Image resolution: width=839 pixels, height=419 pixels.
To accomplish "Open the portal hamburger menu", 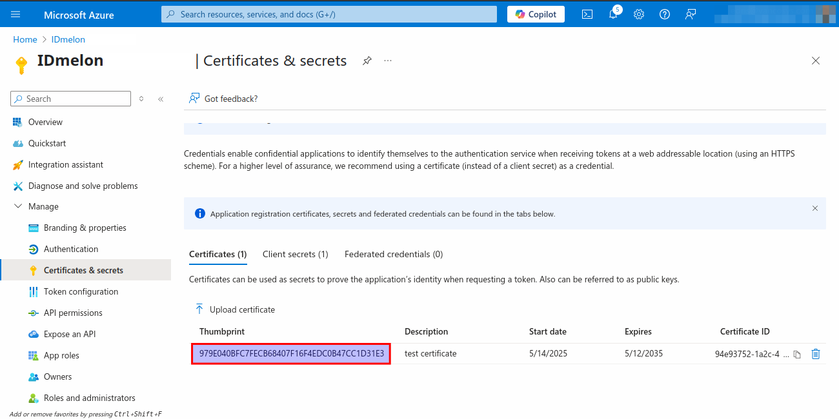I will tap(15, 14).
